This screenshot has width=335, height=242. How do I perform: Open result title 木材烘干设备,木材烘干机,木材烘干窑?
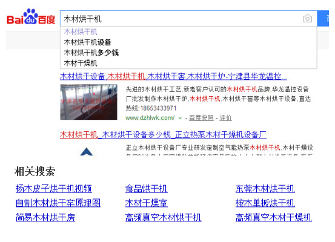point(173,76)
